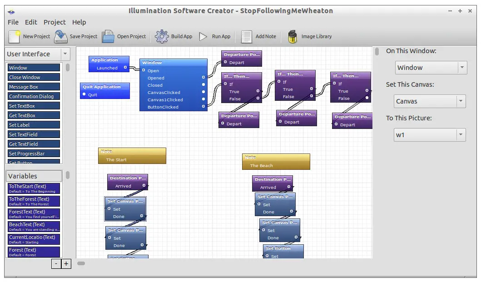The width and height of the screenshot is (481, 282).
Task: Select the ForestText (Text) variable
Action: click(34, 214)
